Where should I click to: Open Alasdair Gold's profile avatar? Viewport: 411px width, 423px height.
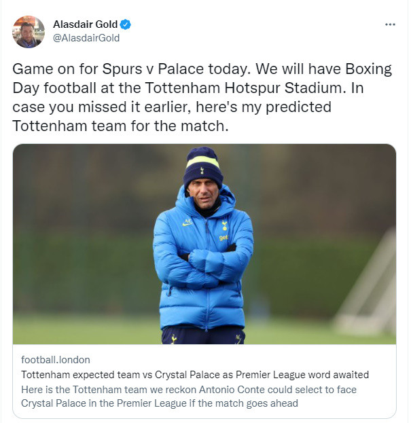[x=29, y=32]
